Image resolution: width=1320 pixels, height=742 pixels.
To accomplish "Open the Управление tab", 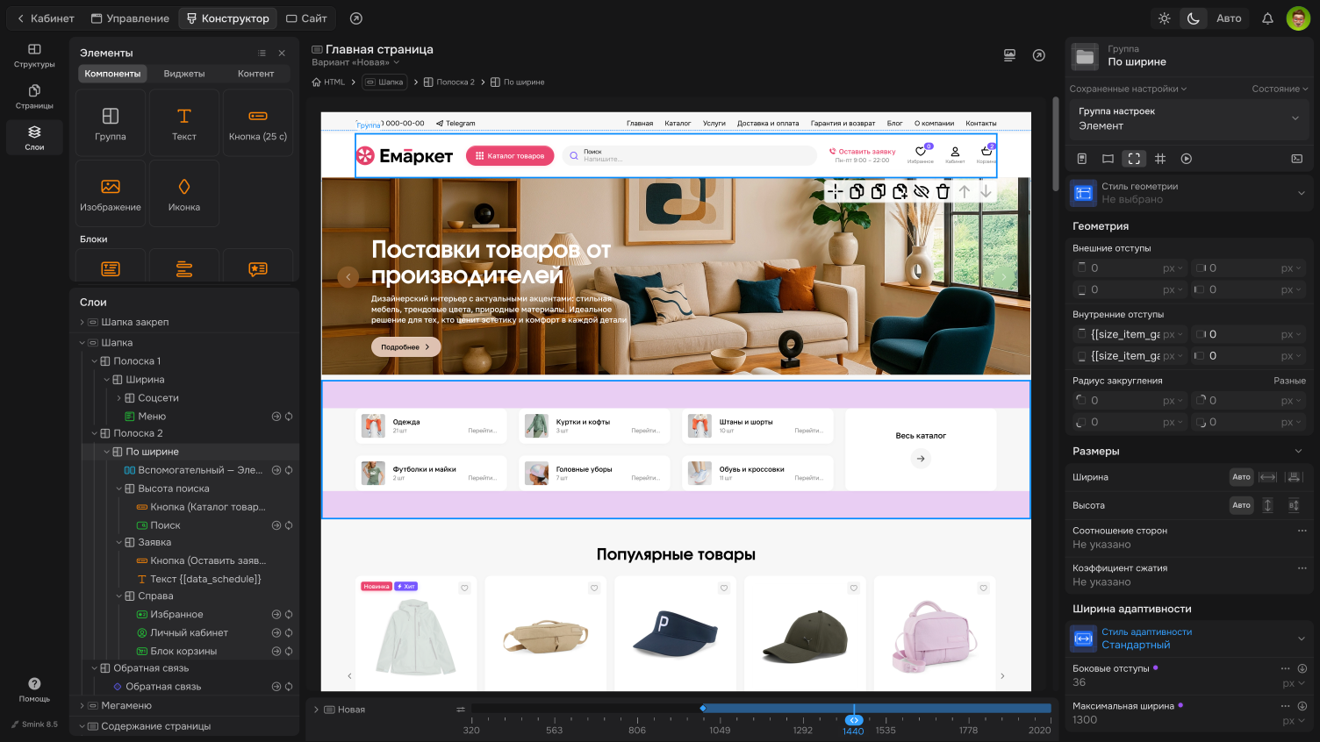I will point(130,18).
